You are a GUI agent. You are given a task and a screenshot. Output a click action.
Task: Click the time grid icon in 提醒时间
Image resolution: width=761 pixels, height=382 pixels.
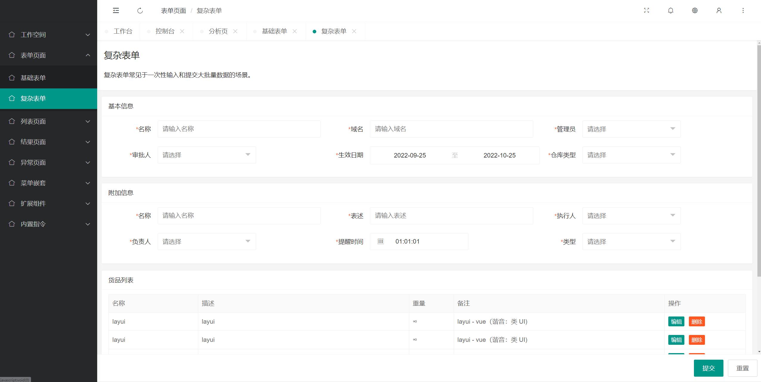381,241
